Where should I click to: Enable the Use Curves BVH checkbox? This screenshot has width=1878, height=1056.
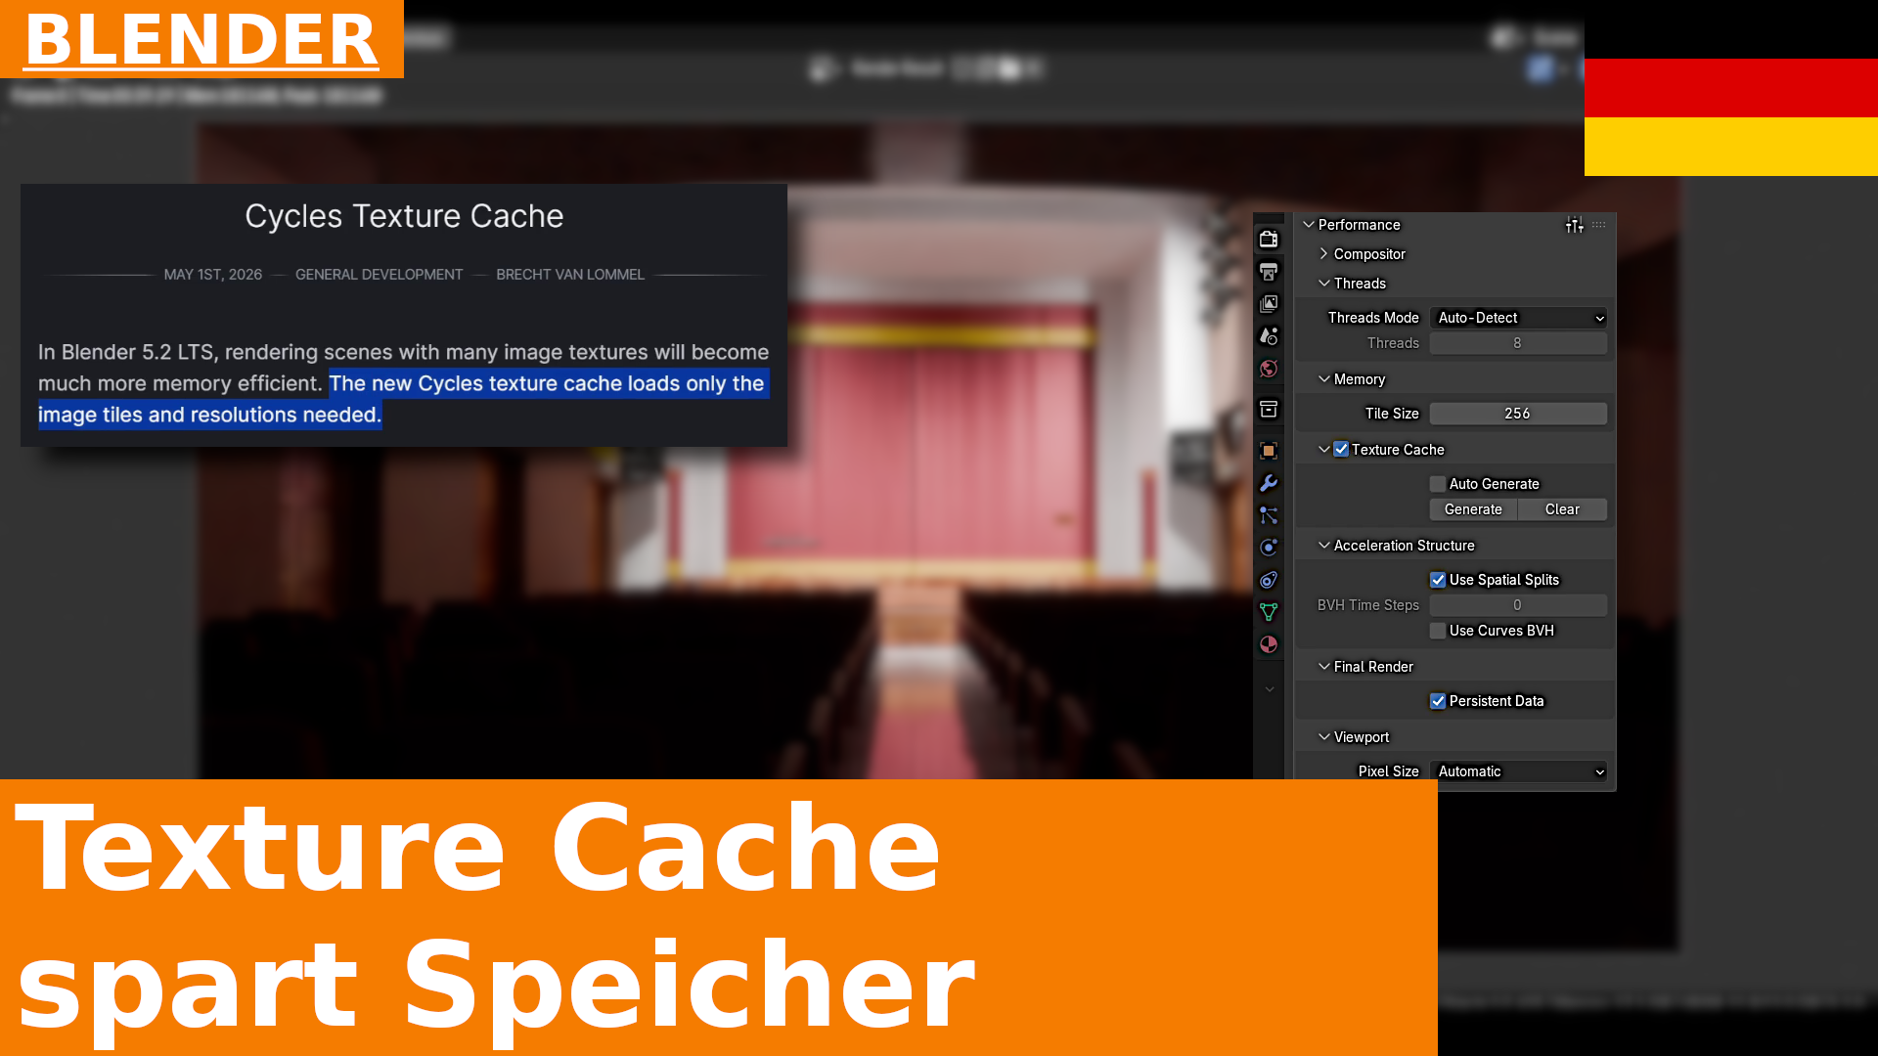click(1438, 631)
